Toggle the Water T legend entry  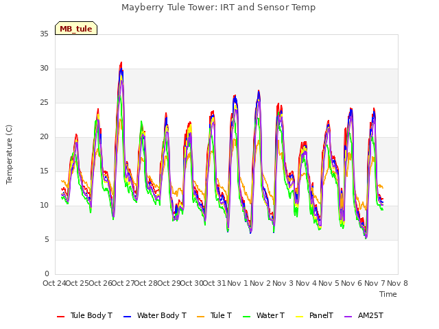(263, 315)
